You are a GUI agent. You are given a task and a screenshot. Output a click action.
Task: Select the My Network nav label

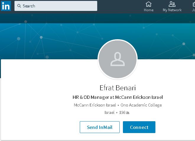pyautogui.click(x=172, y=10)
